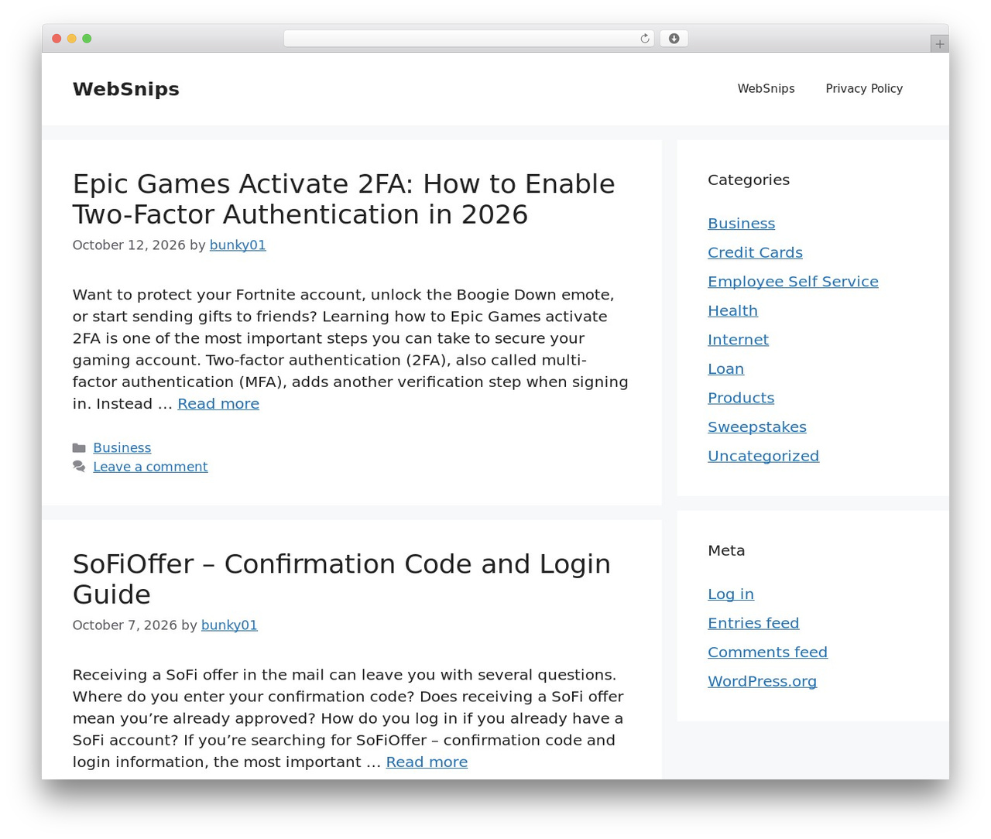
Task: Click the browser downloads icon
Action: coord(674,39)
